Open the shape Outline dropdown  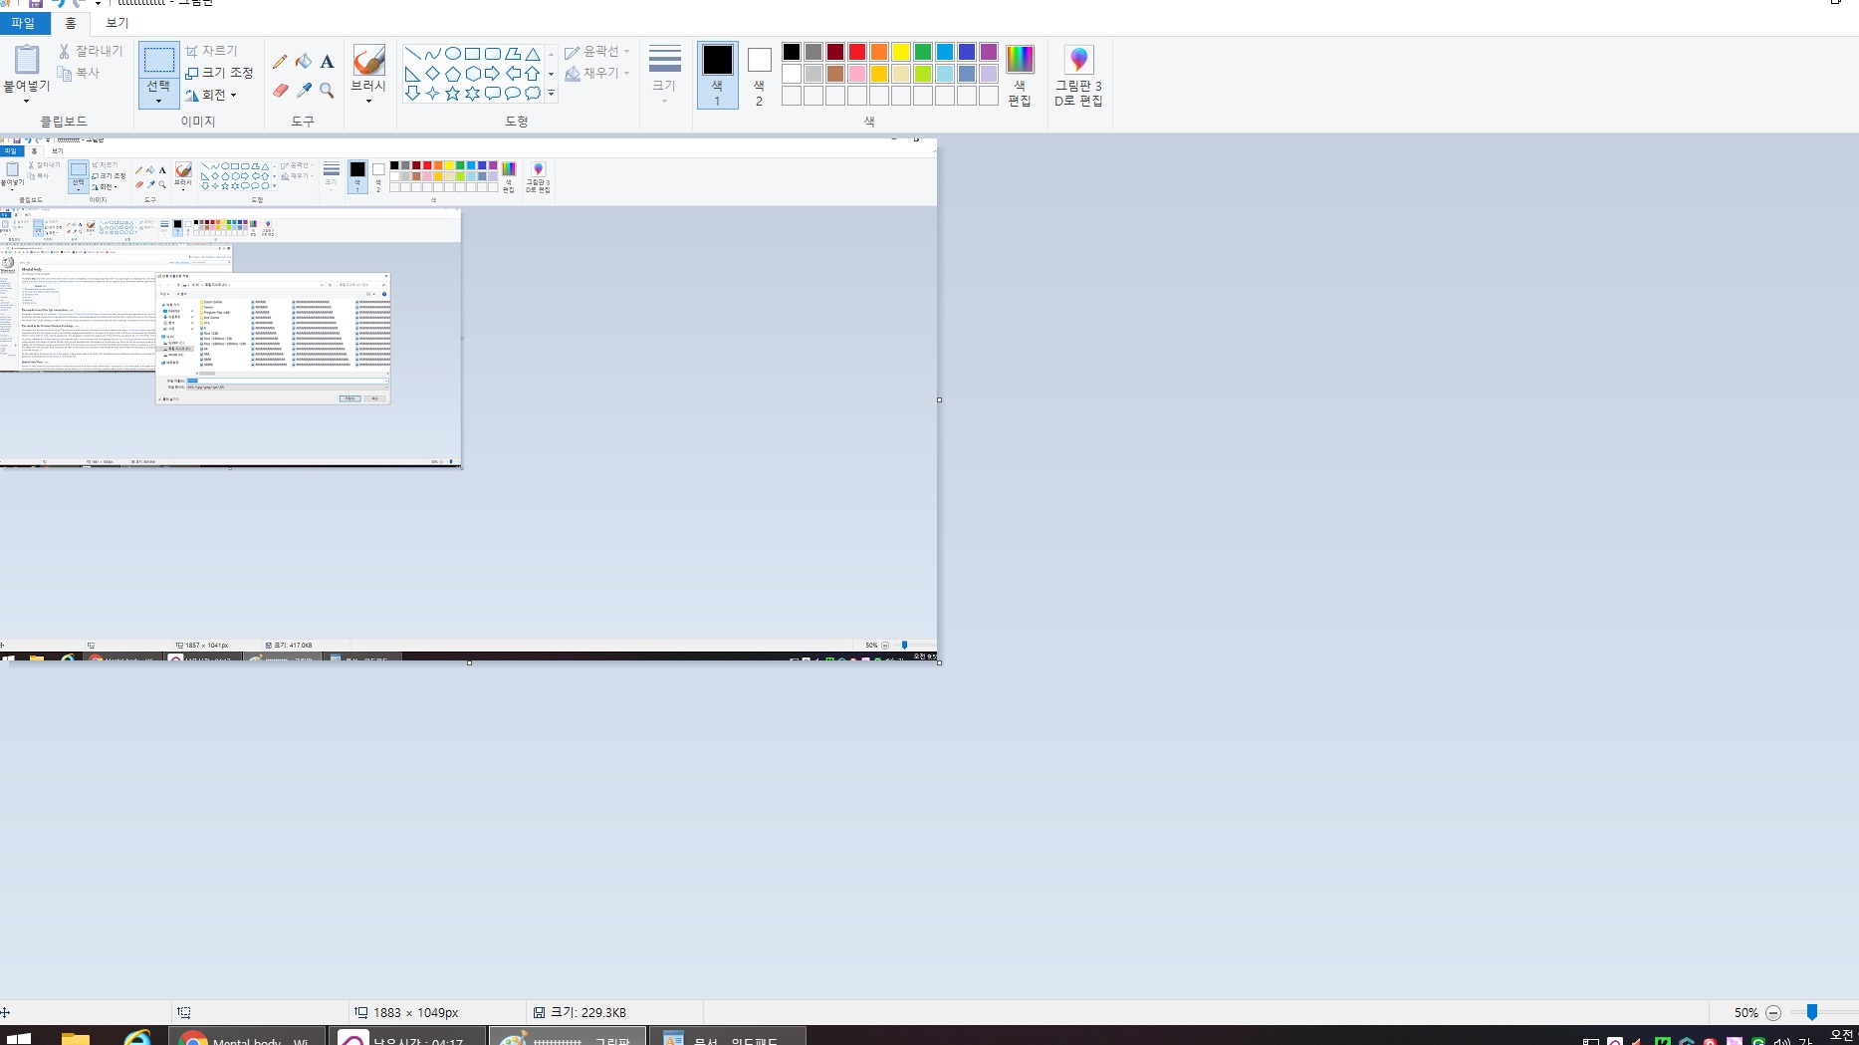tap(597, 52)
